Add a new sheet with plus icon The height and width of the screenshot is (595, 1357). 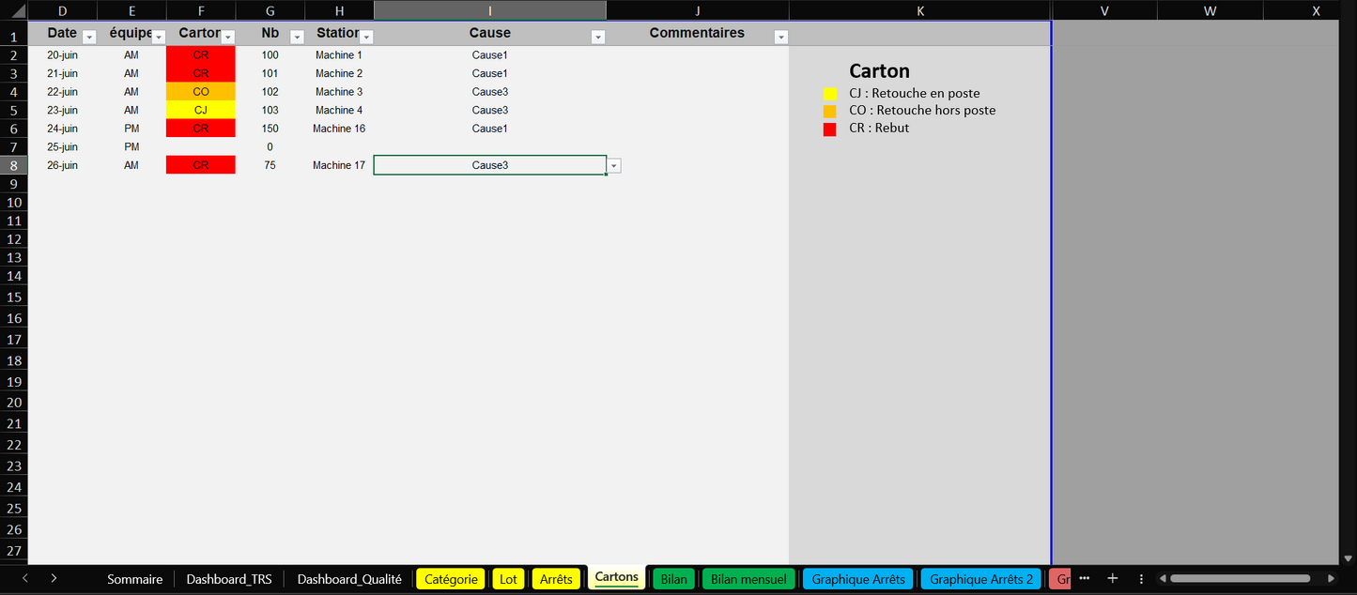tap(1113, 579)
